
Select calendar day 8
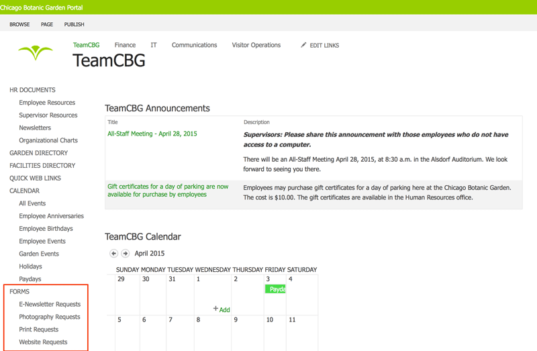(213, 333)
